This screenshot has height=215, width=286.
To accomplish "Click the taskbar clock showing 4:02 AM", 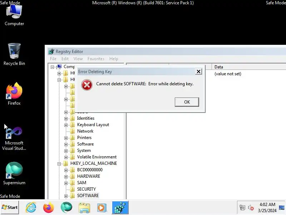I will click(x=267, y=207).
